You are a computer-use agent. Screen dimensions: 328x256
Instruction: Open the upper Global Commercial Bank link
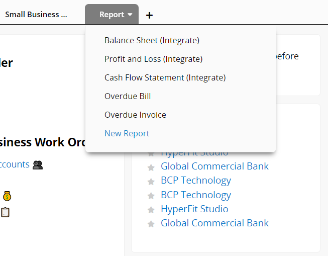[214, 166]
